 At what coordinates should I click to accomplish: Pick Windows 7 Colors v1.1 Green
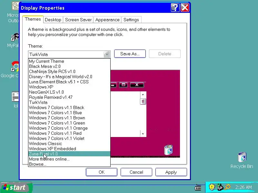coord(69,123)
